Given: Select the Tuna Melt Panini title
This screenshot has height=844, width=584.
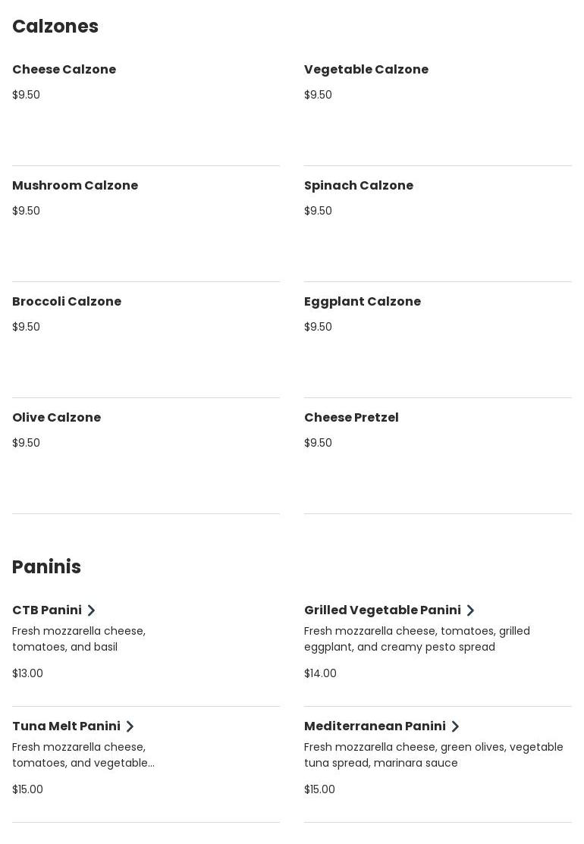Looking at the screenshot, I should coord(66,726).
